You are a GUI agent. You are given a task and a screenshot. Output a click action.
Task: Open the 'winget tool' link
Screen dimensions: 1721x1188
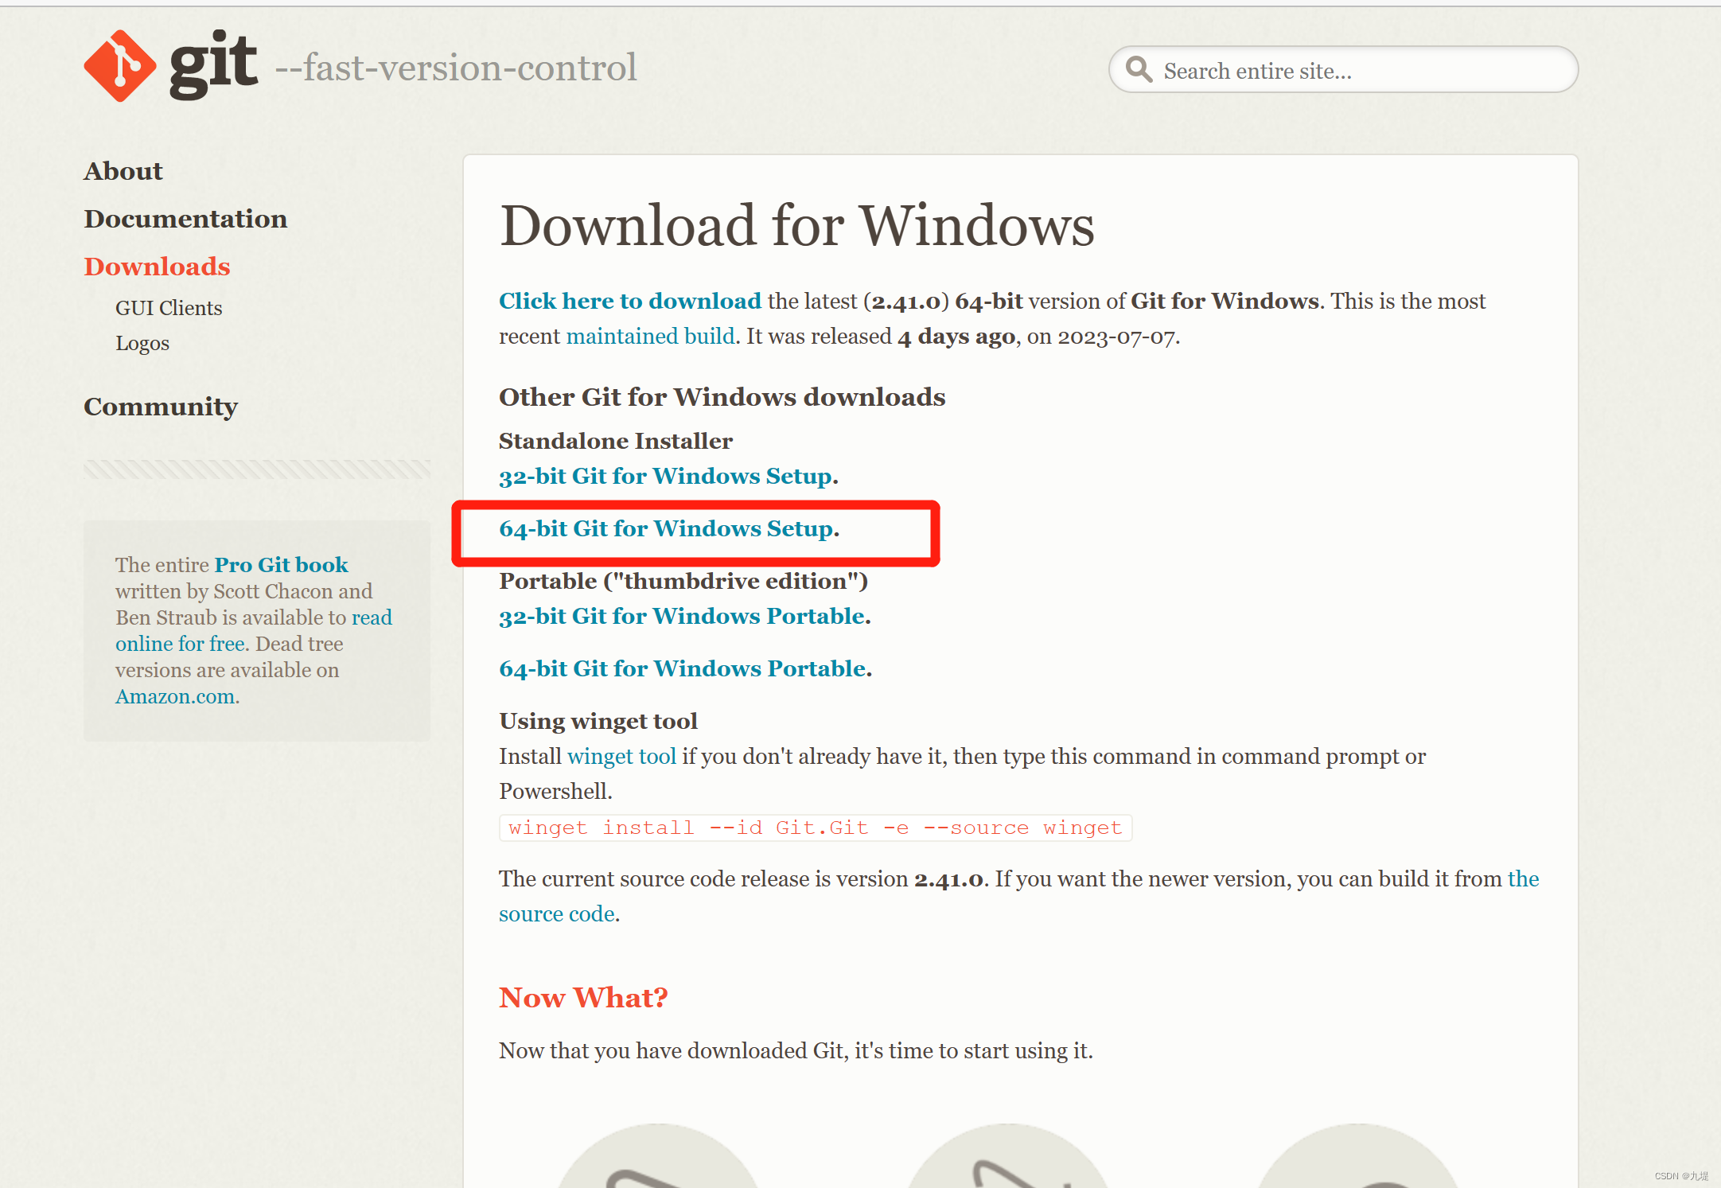[x=621, y=756]
